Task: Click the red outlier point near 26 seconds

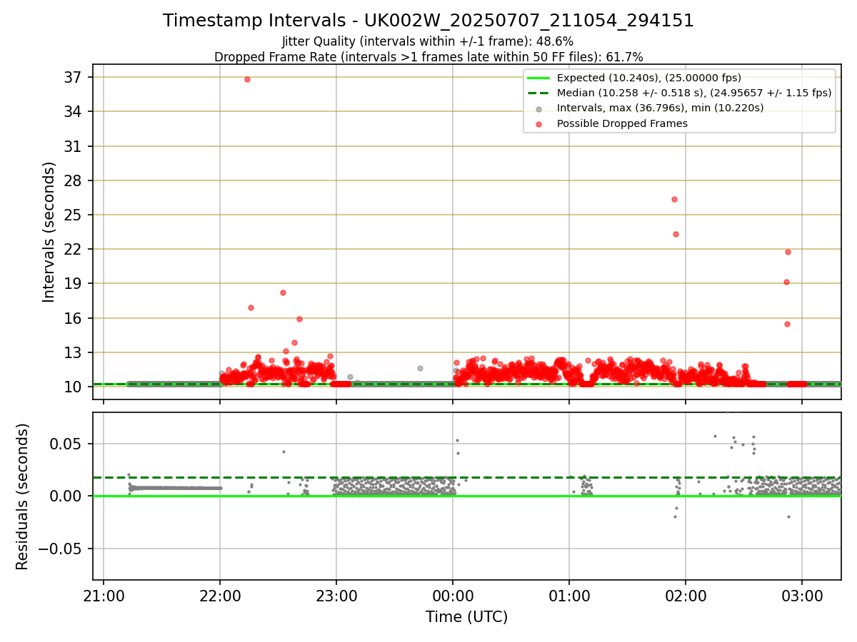Action: pyautogui.click(x=674, y=199)
